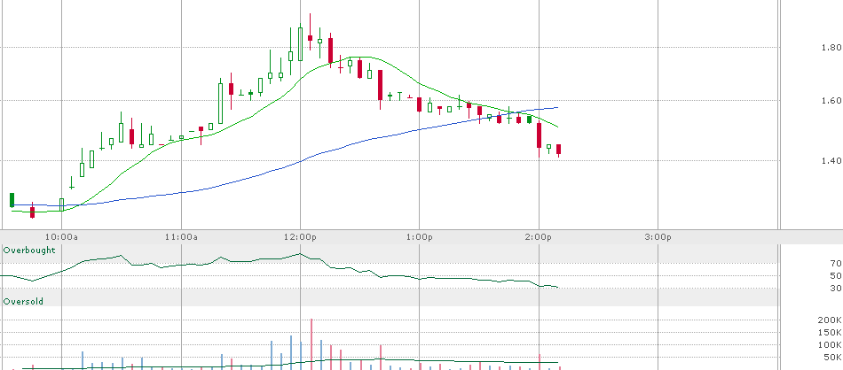Click the 2:00p time axis label
The width and height of the screenshot is (843, 370).
tap(539, 237)
